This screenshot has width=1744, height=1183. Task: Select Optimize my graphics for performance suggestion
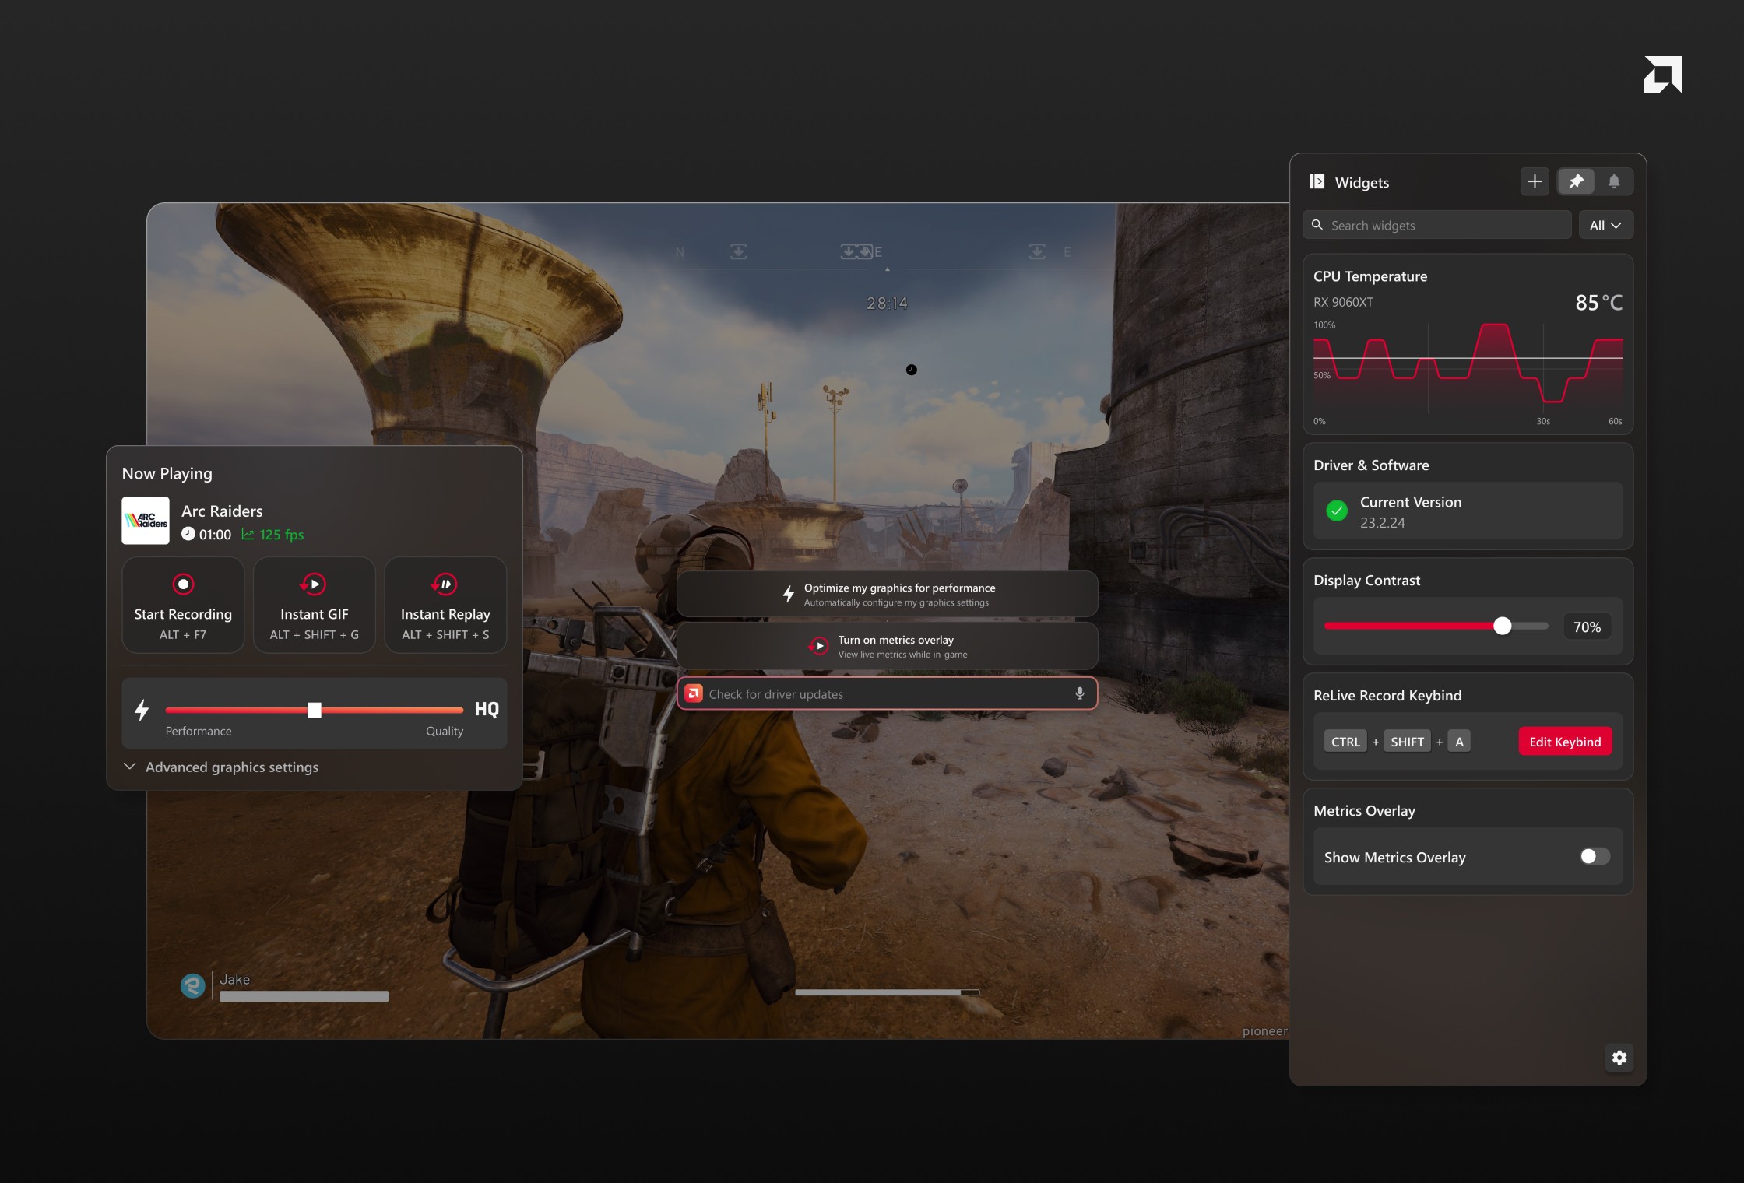tap(887, 595)
